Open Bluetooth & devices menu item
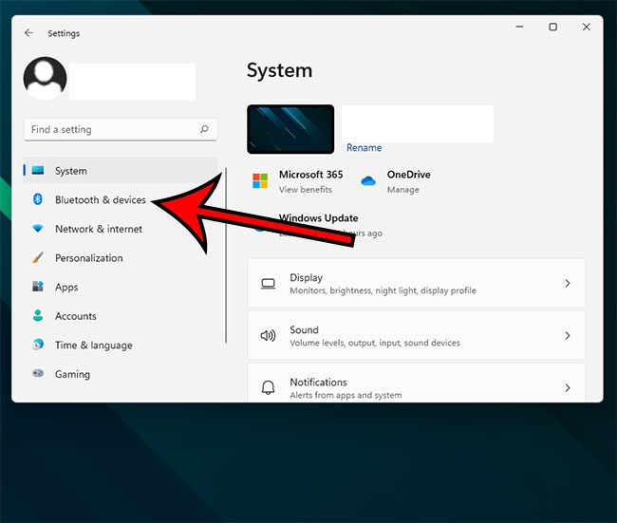617x523 pixels. pyautogui.click(x=100, y=200)
